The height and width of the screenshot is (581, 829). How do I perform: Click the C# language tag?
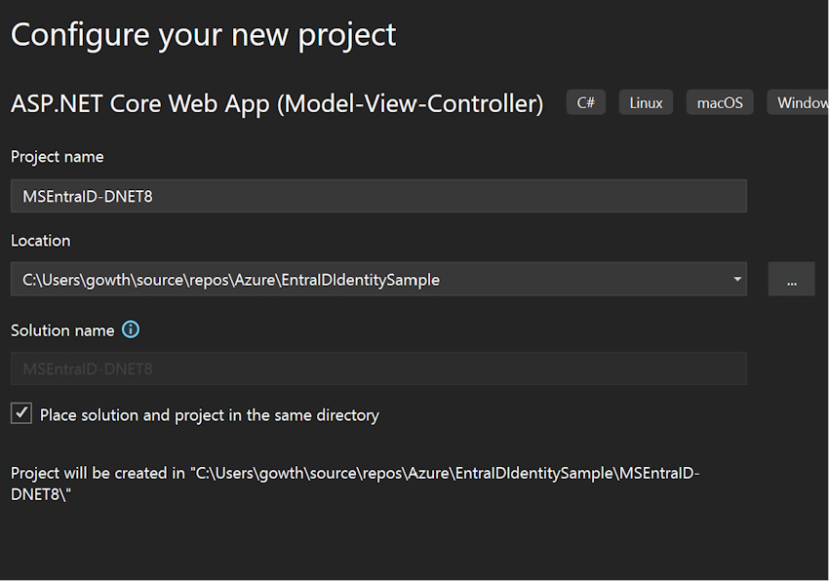tap(586, 102)
